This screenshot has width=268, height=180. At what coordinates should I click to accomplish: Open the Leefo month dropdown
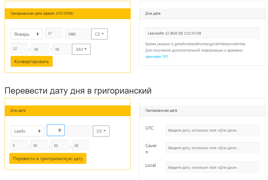pos(27,131)
